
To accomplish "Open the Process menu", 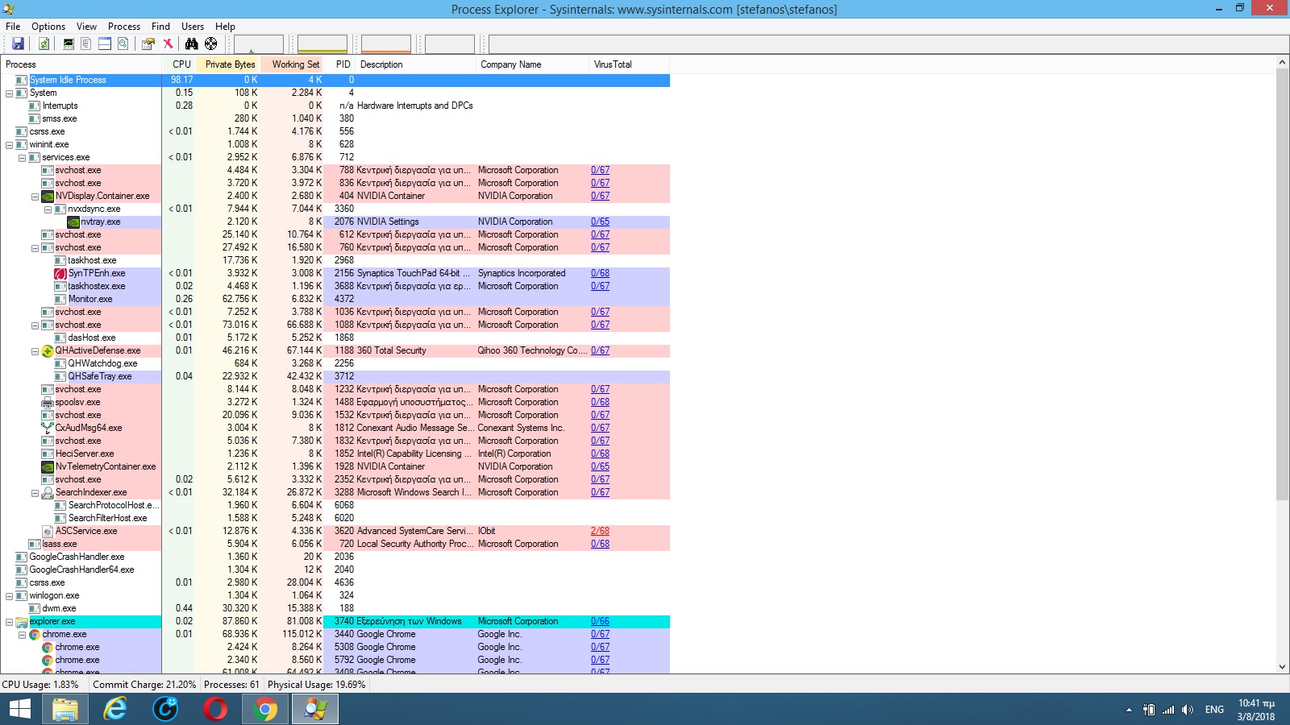I will point(124,27).
